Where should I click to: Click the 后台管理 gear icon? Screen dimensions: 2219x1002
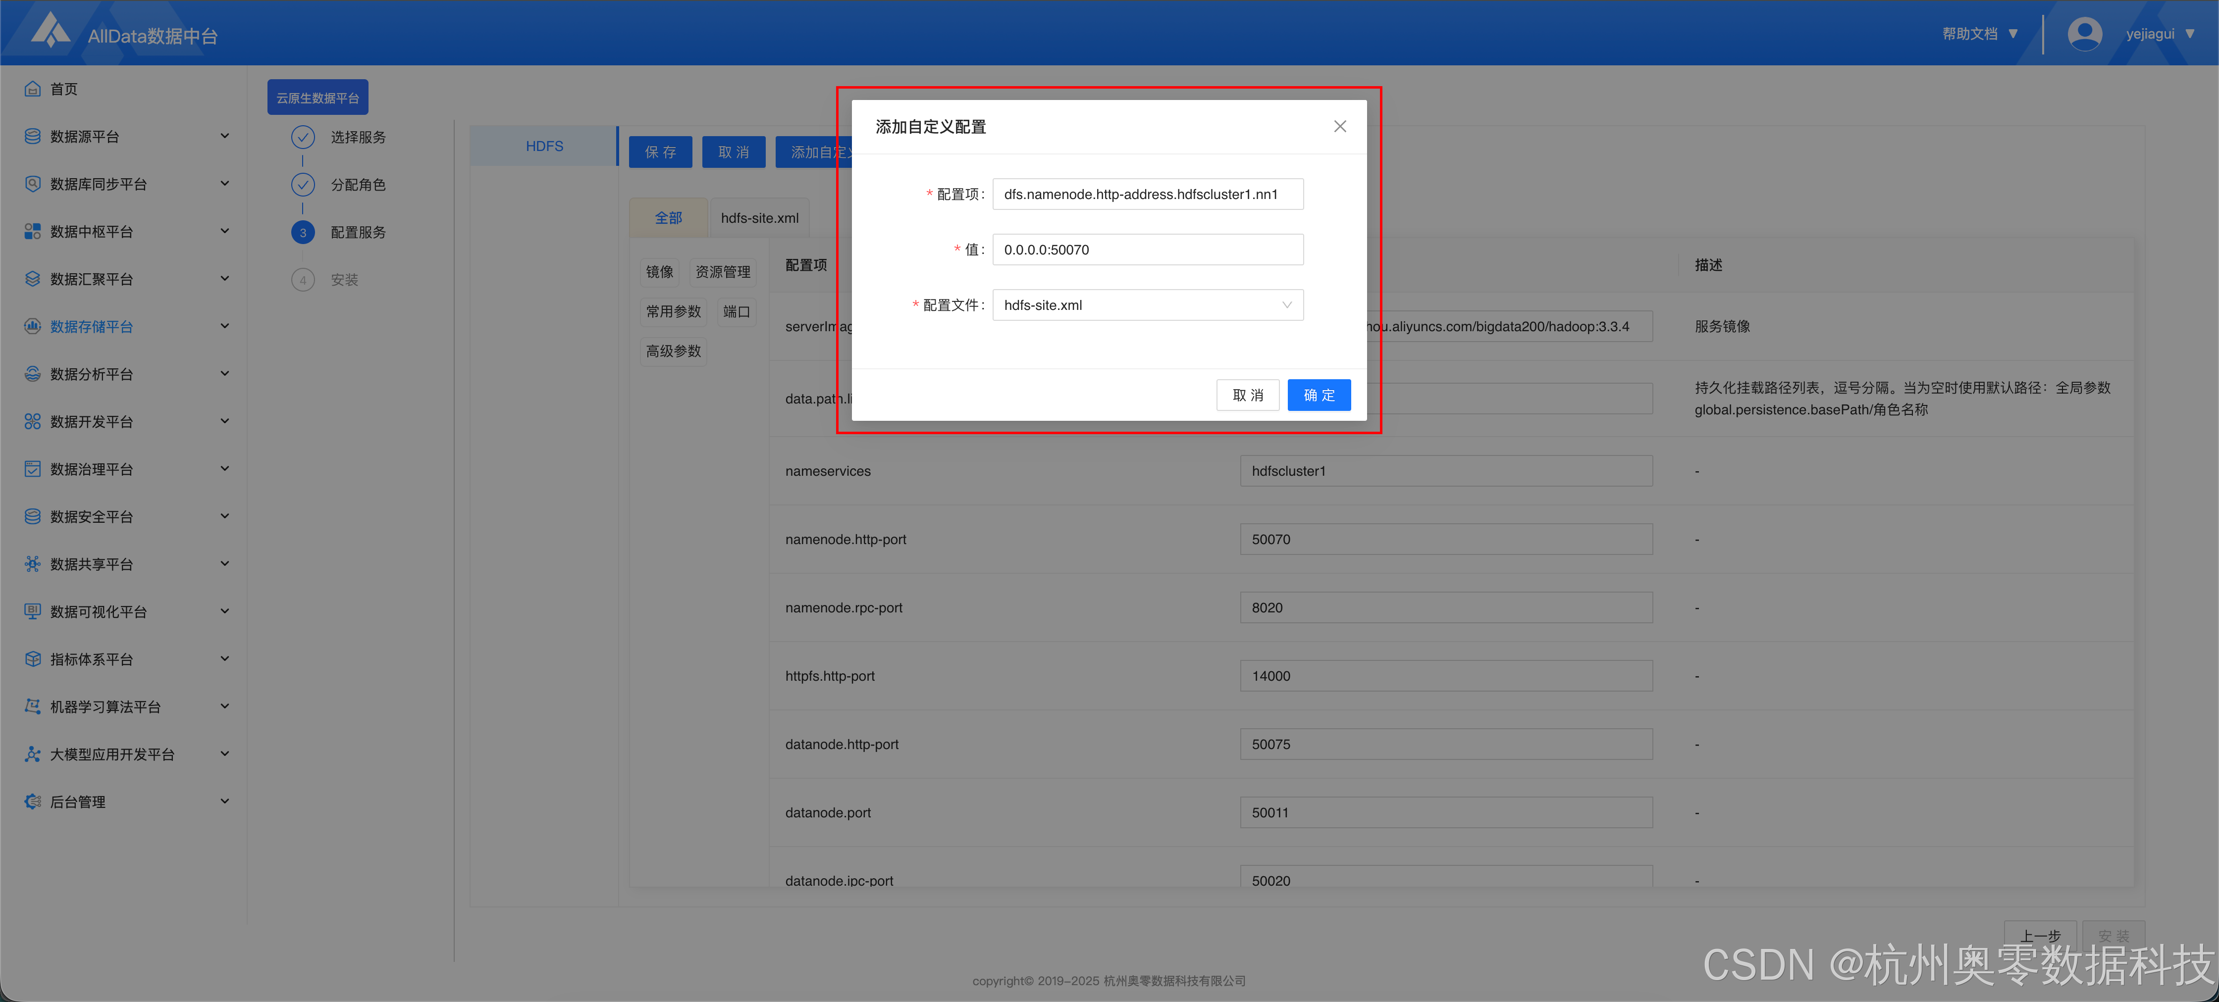tap(33, 802)
